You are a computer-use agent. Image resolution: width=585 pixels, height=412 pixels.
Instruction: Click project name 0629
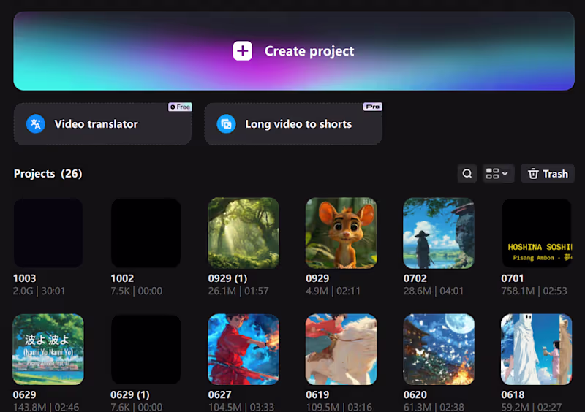point(25,395)
